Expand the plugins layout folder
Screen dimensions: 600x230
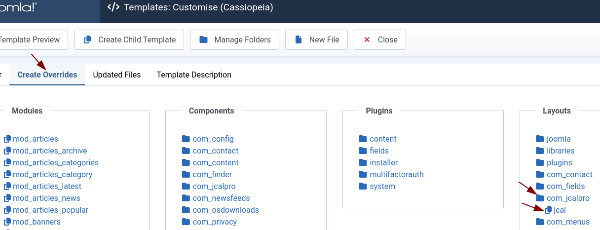click(x=554, y=163)
